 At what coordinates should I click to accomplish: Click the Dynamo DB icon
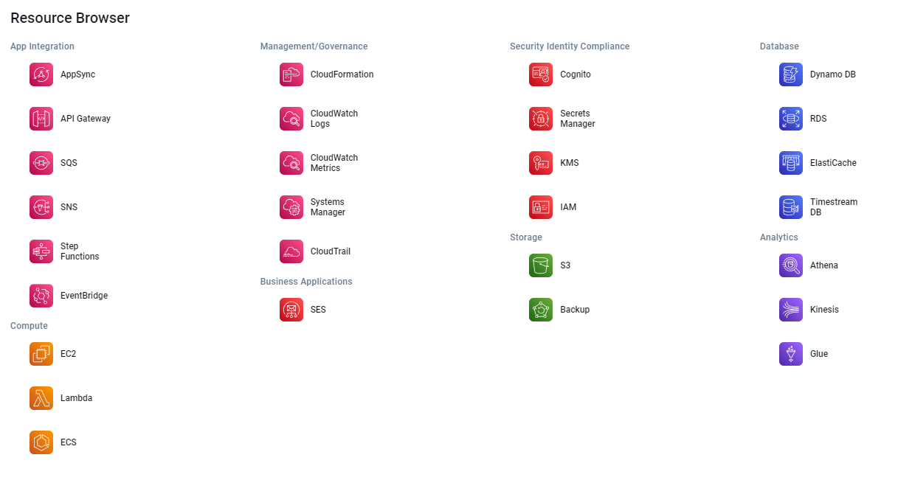(791, 74)
